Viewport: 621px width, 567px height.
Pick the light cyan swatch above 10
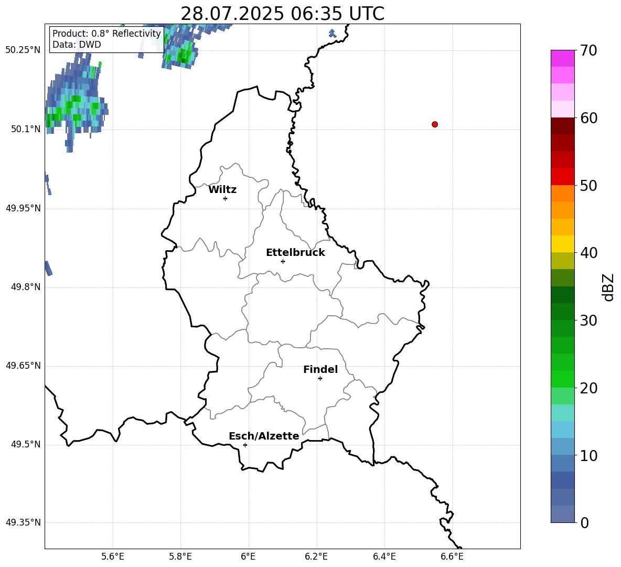[563, 430]
